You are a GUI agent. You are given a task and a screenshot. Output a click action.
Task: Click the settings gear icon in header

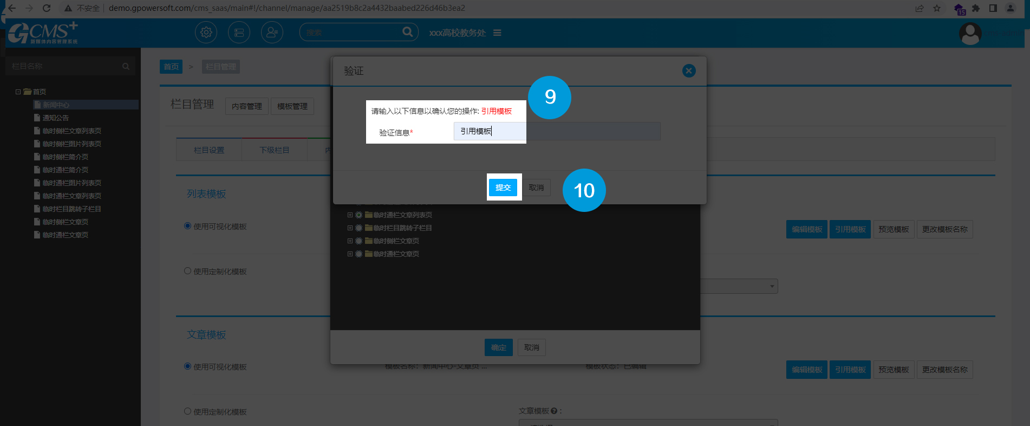coord(206,33)
